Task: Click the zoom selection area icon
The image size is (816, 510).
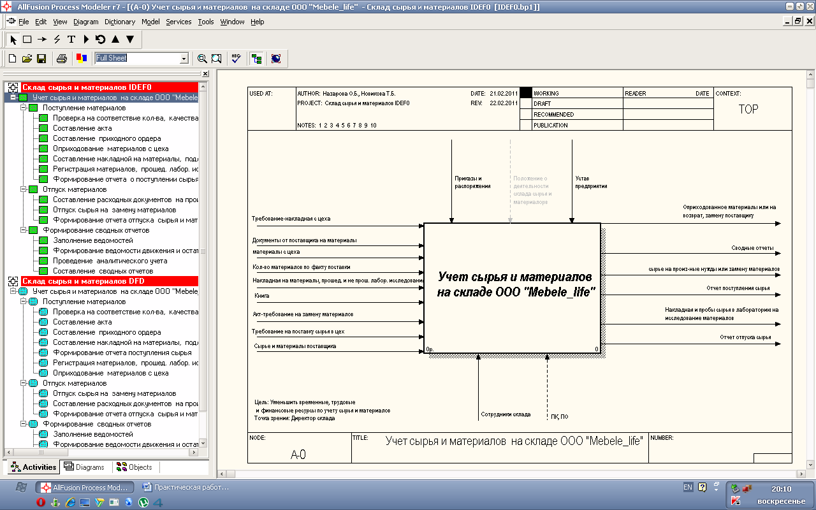Action: tap(217, 59)
